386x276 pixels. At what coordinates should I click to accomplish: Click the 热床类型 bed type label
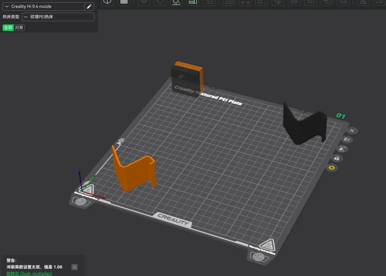point(11,17)
